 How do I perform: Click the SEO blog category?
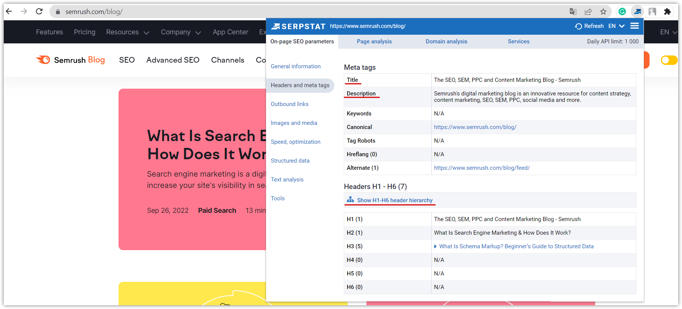[x=127, y=60]
